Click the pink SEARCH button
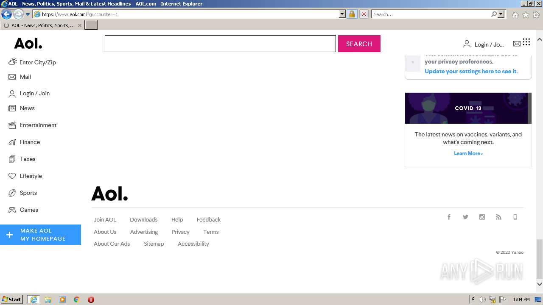Screen dimensions: 543x305 click(359, 44)
